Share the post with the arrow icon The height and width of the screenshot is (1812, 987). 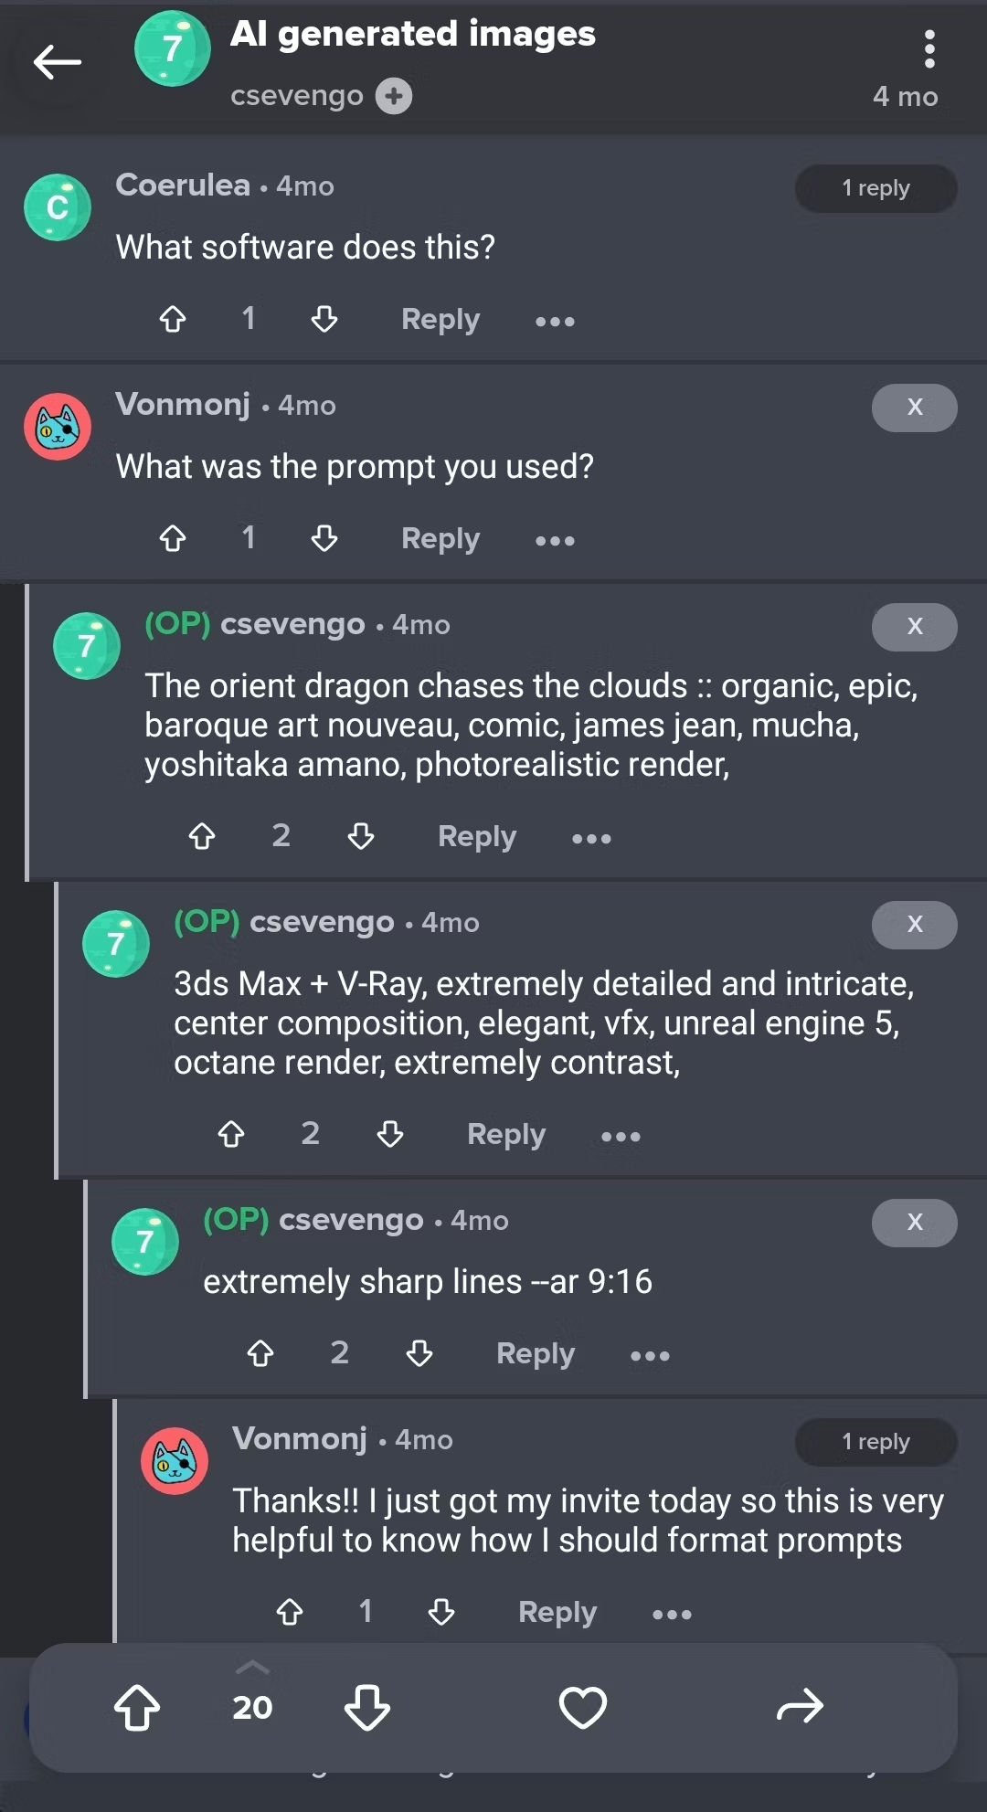click(800, 1707)
